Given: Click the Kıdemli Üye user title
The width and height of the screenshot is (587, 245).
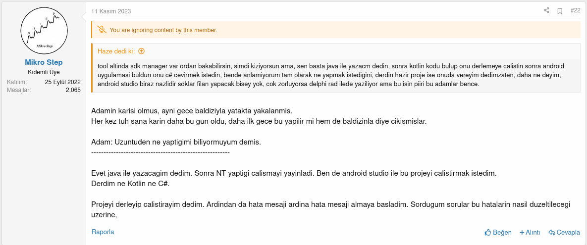Looking at the screenshot, I should tap(44, 72).
